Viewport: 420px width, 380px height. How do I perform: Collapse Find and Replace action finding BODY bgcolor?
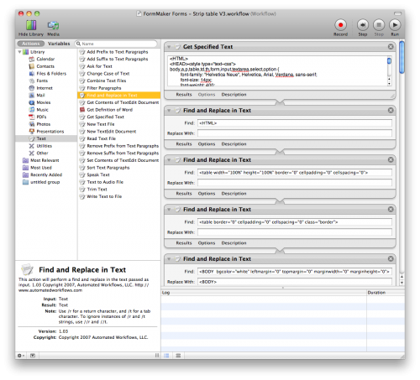[x=169, y=259]
